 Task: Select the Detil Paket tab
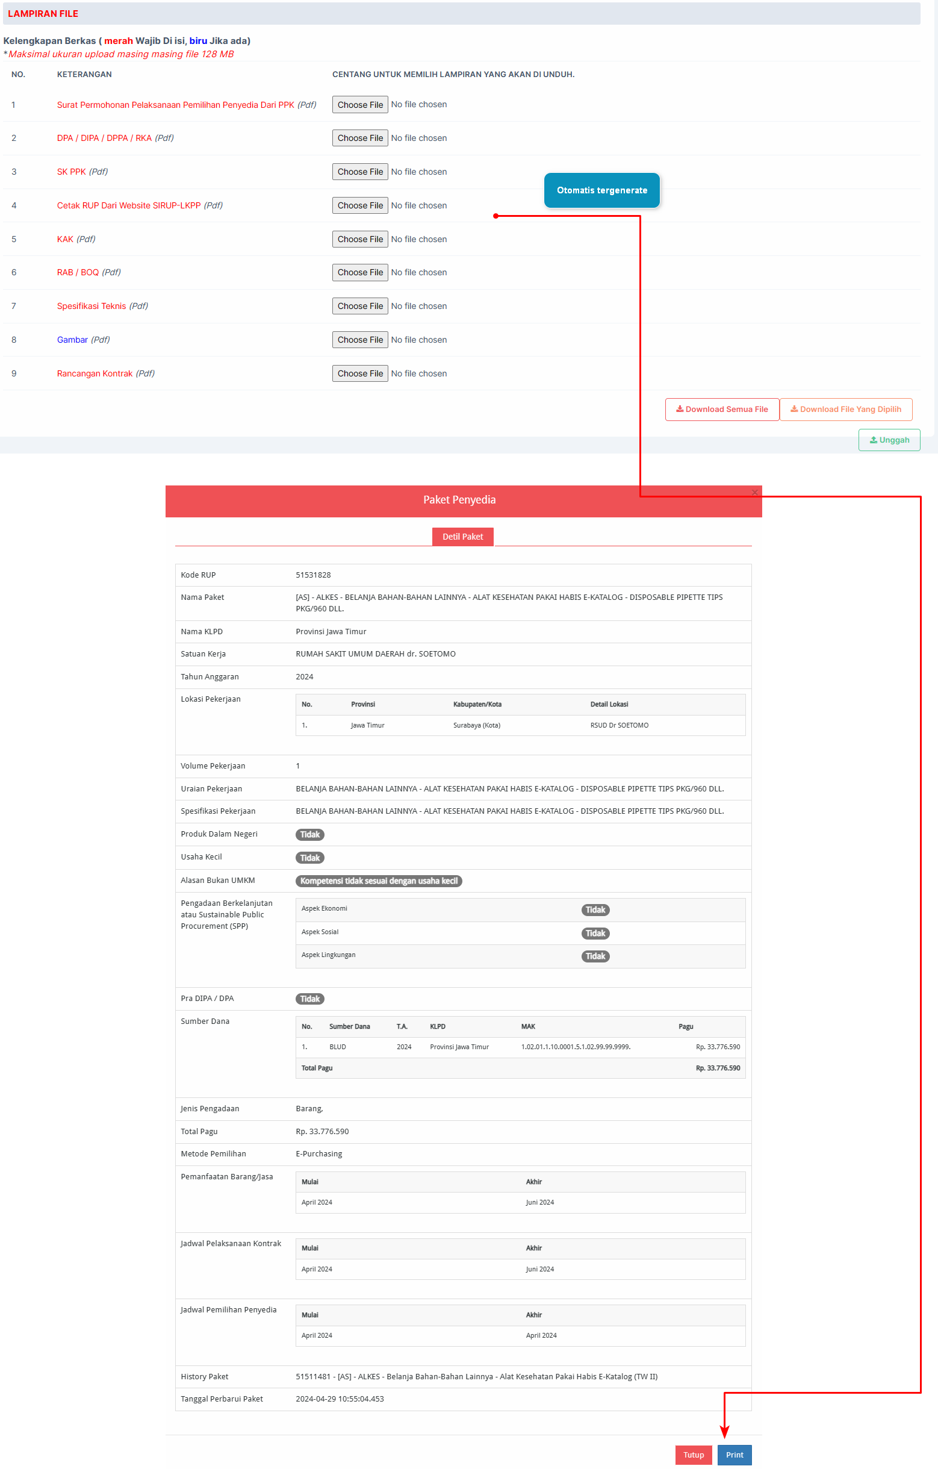(462, 537)
